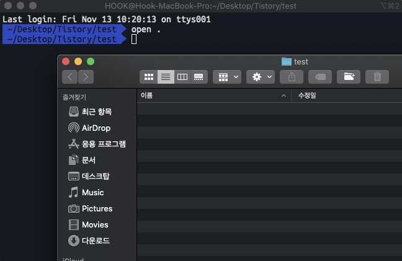Go back with the Finder back arrow
Screen dimensions: 402x261
(69, 77)
